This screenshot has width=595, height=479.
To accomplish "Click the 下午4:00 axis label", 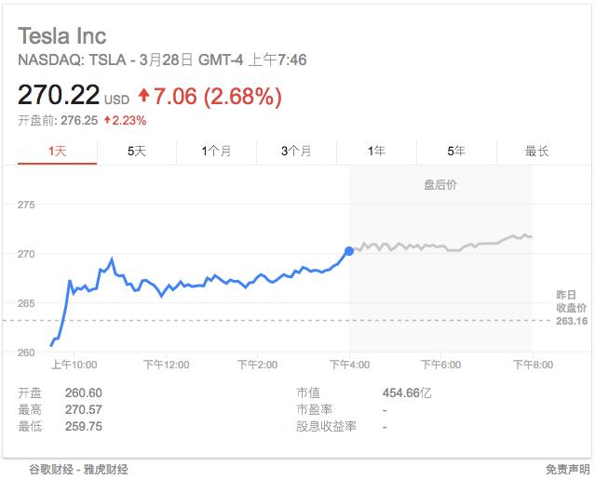I will [x=349, y=365].
